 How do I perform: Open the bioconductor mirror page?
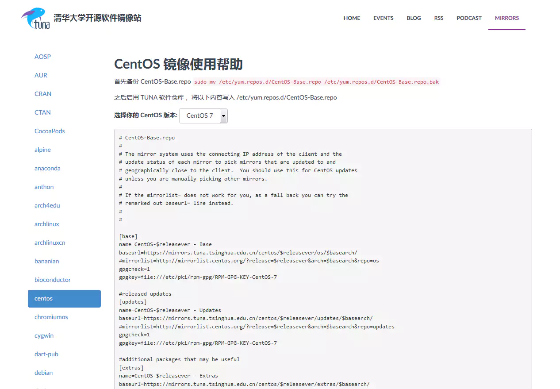click(x=52, y=280)
